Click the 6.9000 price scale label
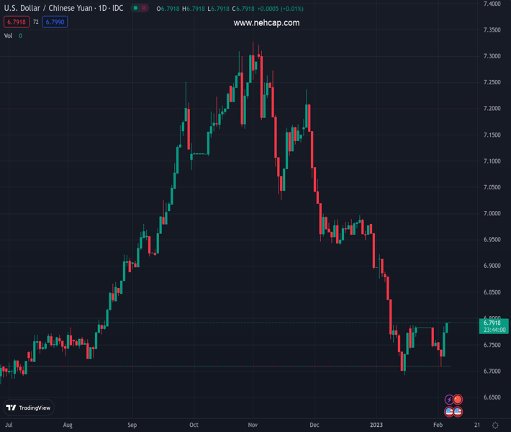 click(x=492, y=266)
